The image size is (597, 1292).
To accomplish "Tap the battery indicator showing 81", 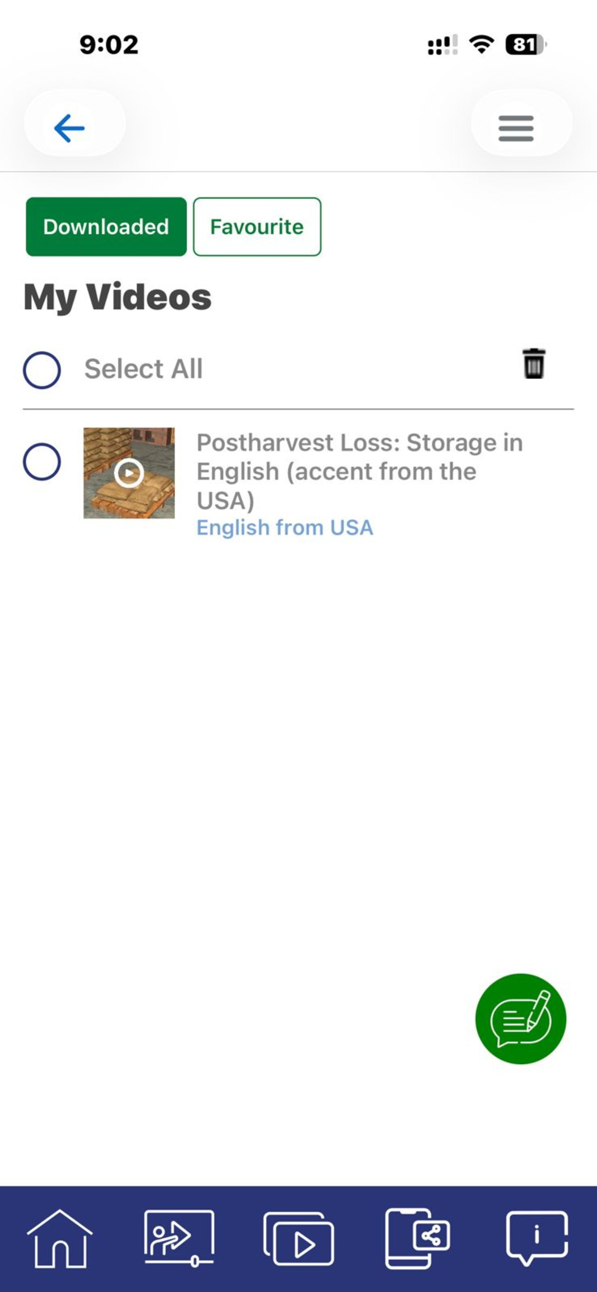I will tap(526, 45).
